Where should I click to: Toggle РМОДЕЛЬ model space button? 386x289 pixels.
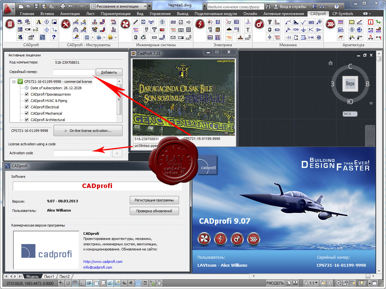[275, 283]
